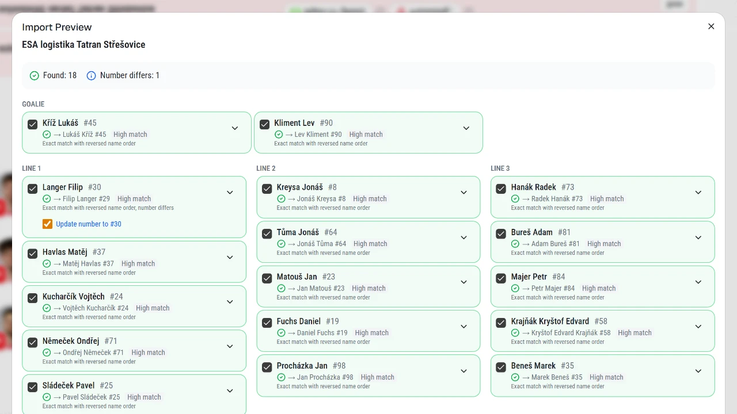Uncheck the Kliment Lev player checkbox
This screenshot has height=414, width=737.
(x=265, y=124)
